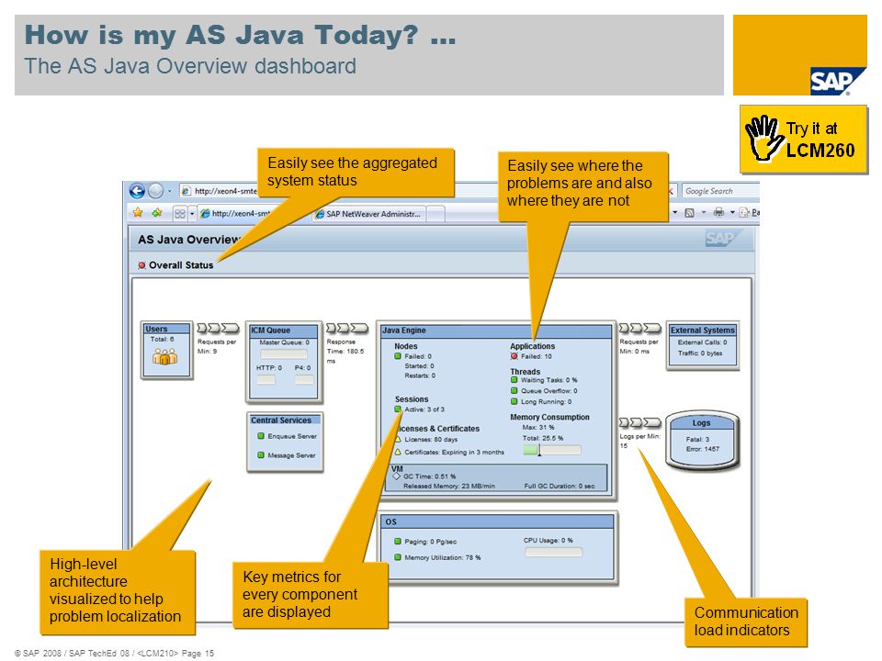Click the HTTP queue bar
The height and width of the screenshot is (661, 882).
click(266, 380)
